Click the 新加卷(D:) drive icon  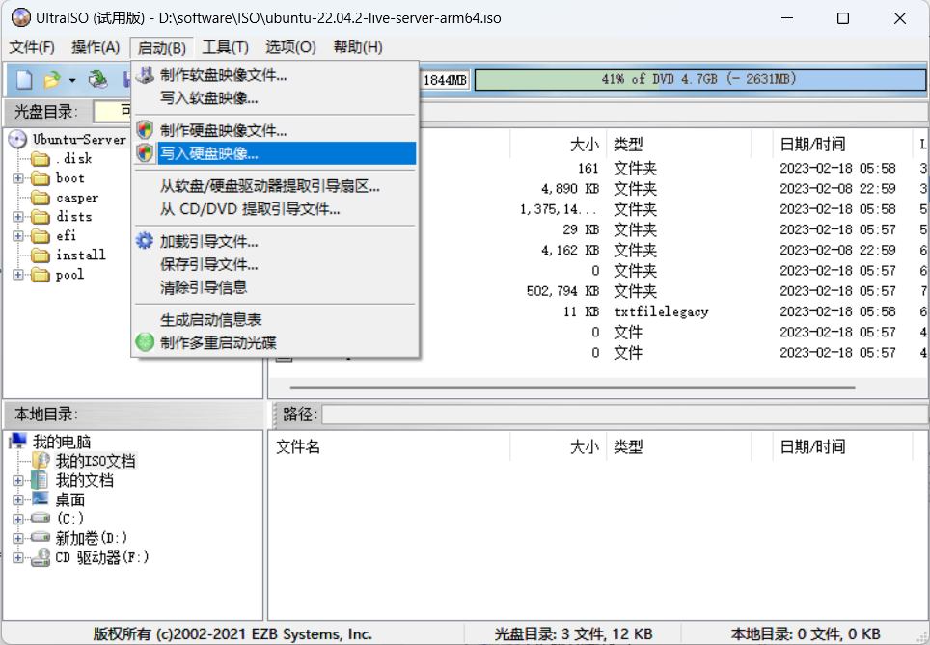click(41, 537)
